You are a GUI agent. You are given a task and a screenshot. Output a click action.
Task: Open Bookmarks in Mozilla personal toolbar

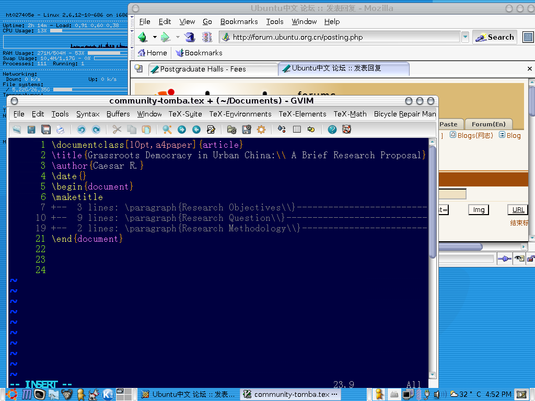tap(199, 53)
